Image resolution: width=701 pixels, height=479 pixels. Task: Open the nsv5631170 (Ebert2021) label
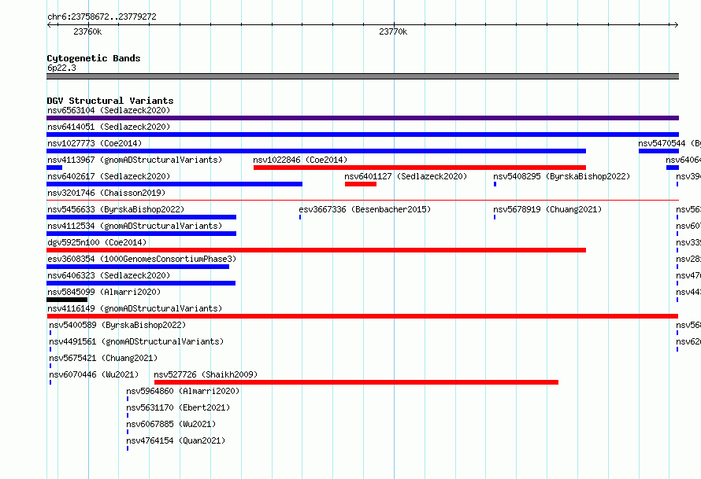[x=178, y=407]
